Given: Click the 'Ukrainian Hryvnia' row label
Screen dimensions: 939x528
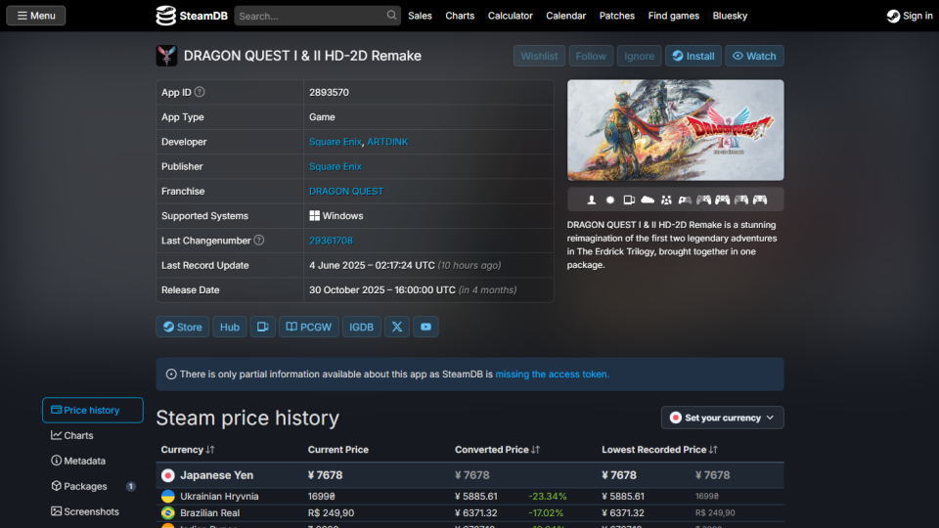Looking at the screenshot, I should click(219, 497).
